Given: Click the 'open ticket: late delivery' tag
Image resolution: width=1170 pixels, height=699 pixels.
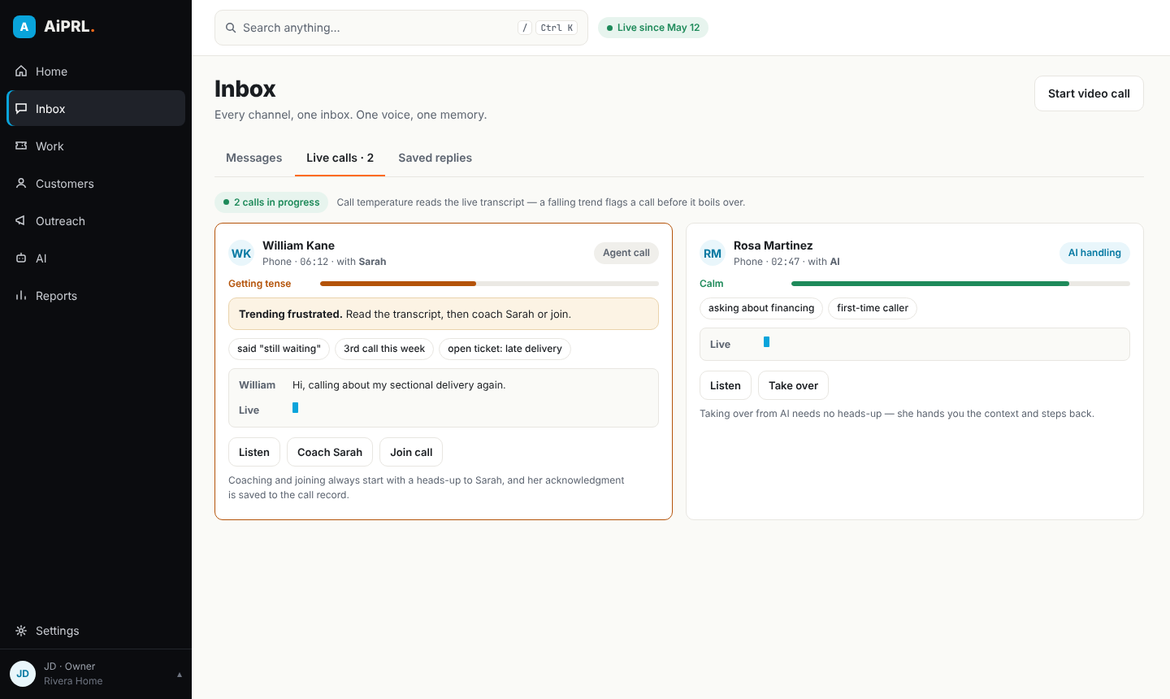Looking at the screenshot, I should click(505, 349).
